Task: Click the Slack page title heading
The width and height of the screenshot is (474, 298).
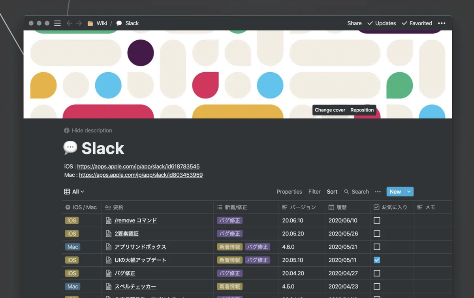Action: coord(103,148)
